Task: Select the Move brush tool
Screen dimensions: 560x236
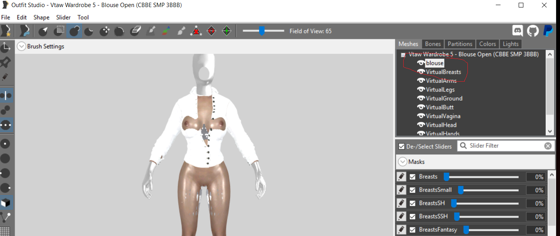Action: pos(104,31)
